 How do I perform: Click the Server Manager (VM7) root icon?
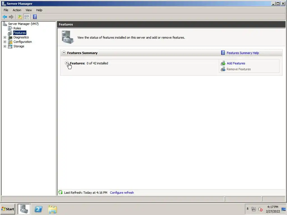(x=5, y=24)
